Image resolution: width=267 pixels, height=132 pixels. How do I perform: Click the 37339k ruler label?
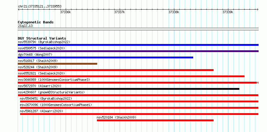point(228,12)
